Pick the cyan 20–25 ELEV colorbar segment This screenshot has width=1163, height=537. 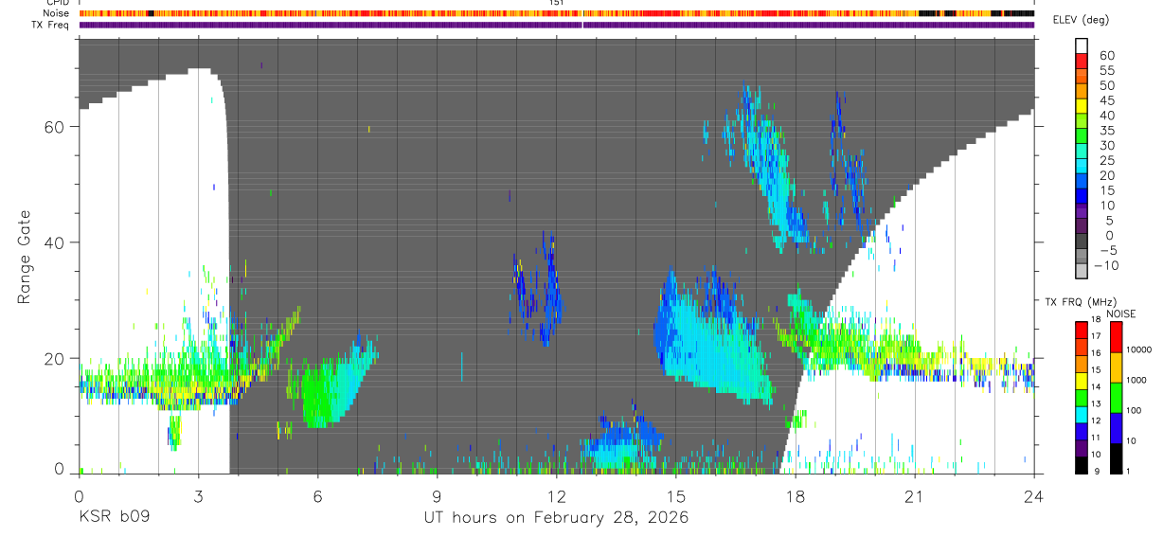[1082, 164]
